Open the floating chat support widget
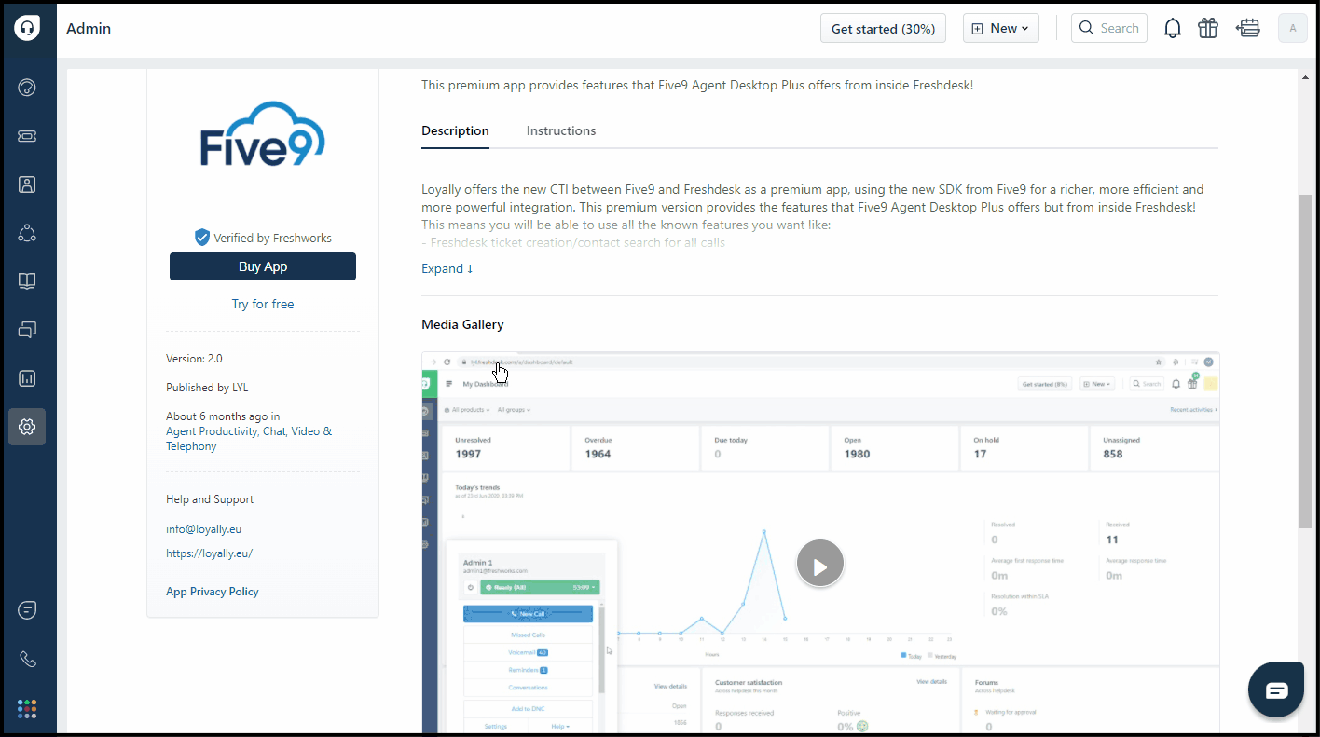This screenshot has height=737, width=1320. click(x=1276, y=690)
